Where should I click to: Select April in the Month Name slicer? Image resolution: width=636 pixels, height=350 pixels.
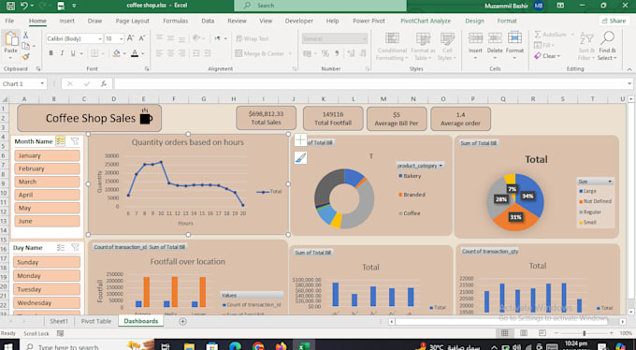click(x=47, y=195)
